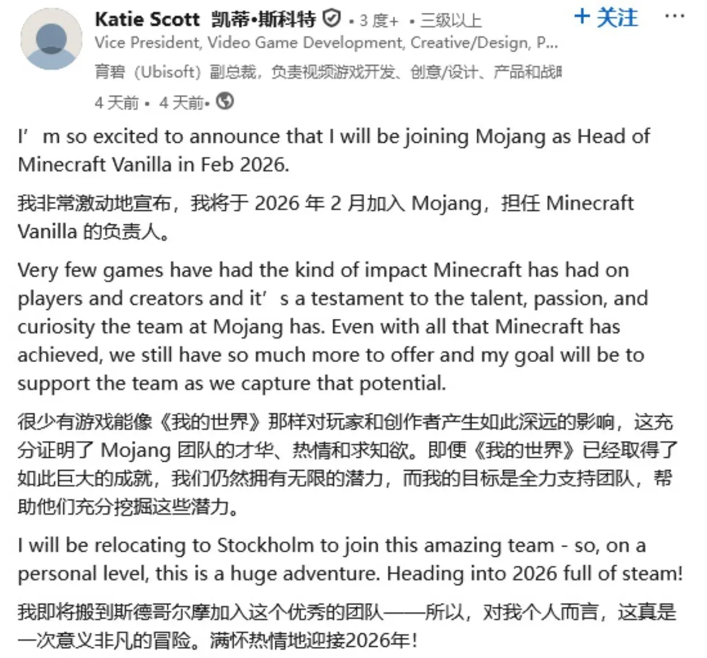707x658 pixels.
Task: Click the globe public visibility icon
Action: 225,101
